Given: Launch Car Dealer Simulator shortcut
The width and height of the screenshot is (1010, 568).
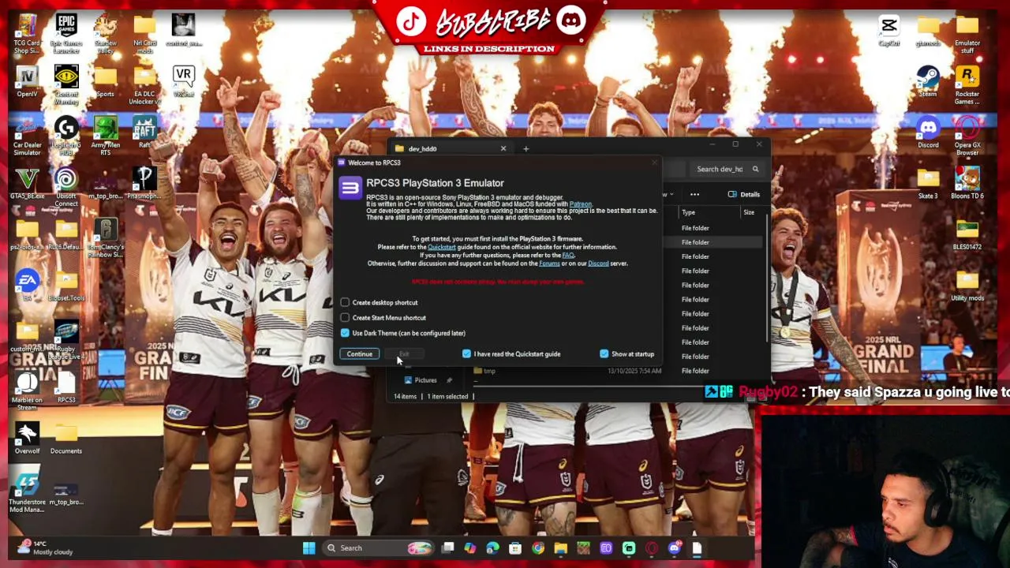Looking at the screenshot, I should 27,136.
